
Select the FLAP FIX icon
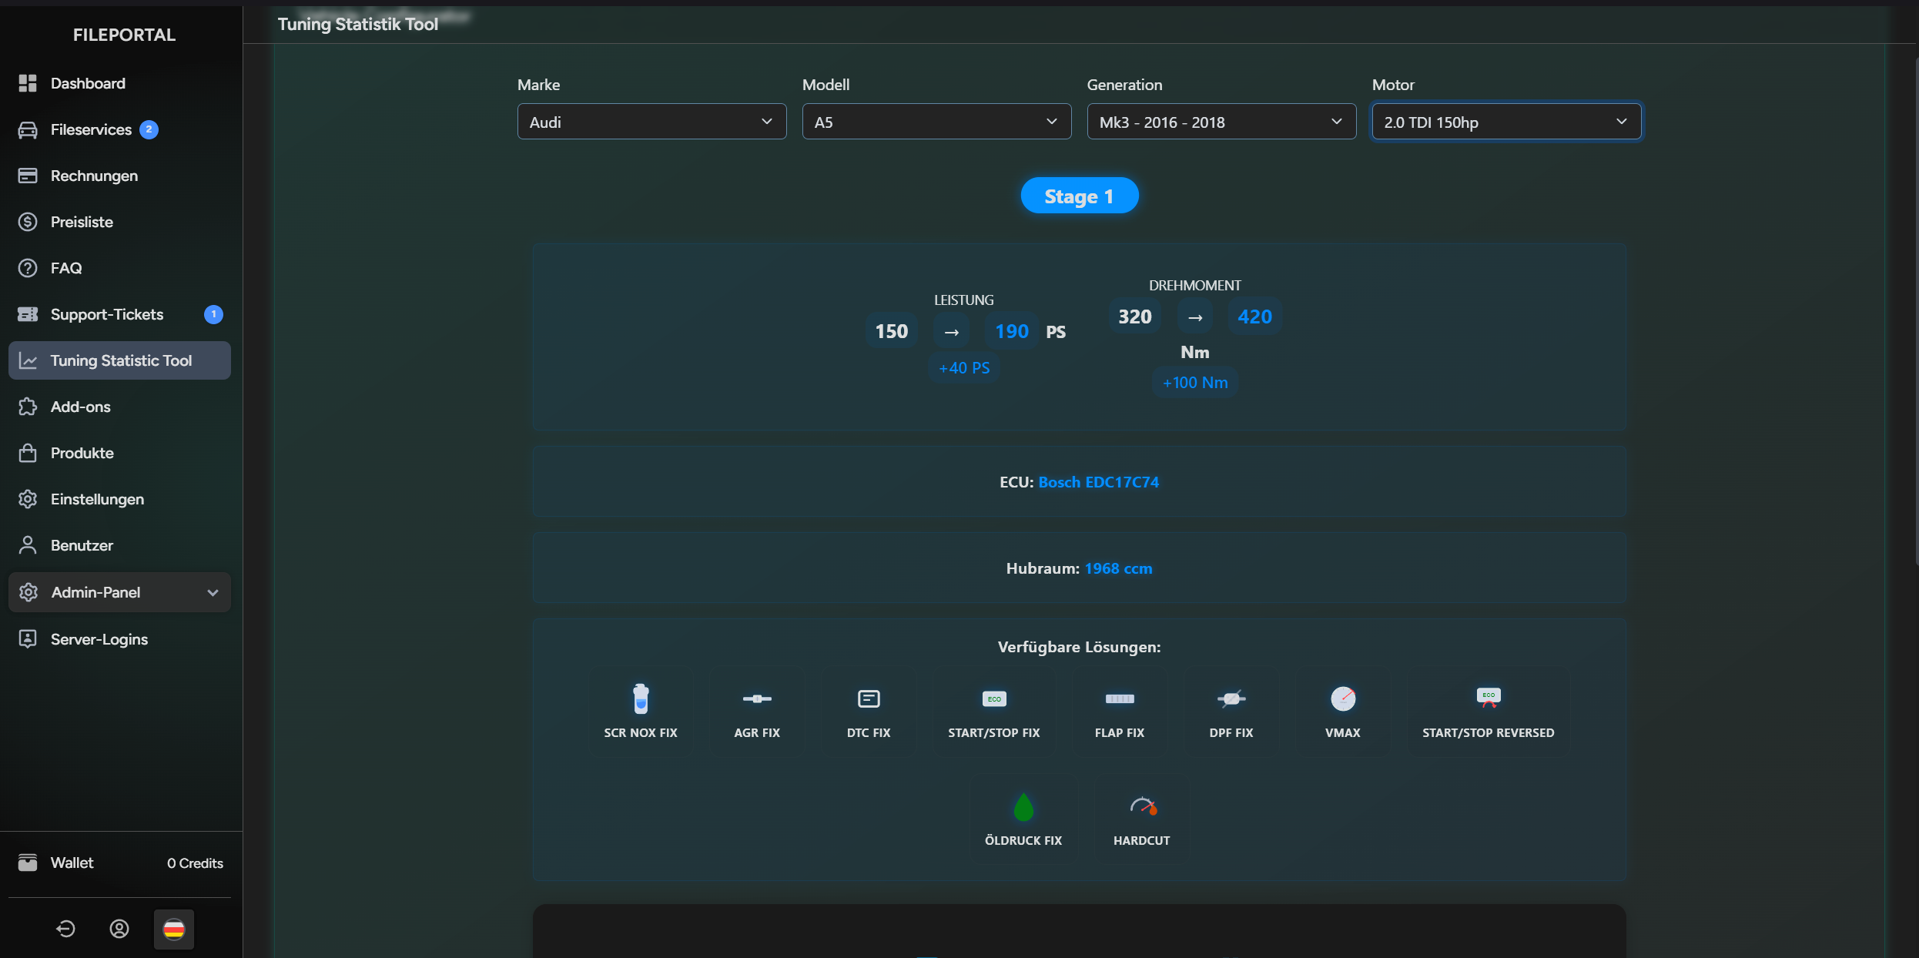click(1119, 709)
